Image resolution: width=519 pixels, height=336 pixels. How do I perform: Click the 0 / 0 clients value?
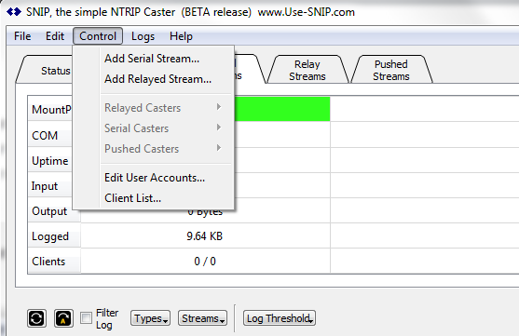(x=205, y=262)
